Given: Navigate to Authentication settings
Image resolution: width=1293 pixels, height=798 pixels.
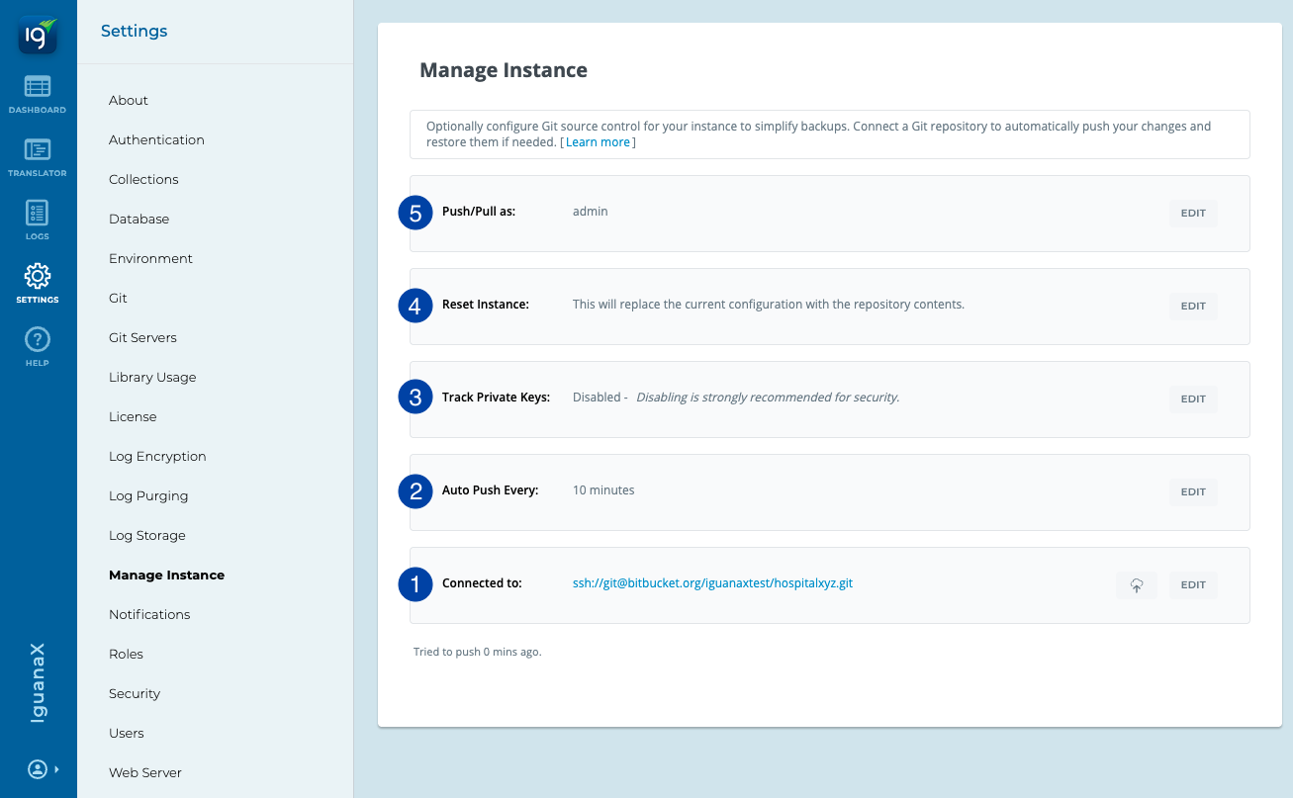Looking at the screenshot, I should (156, 140).
